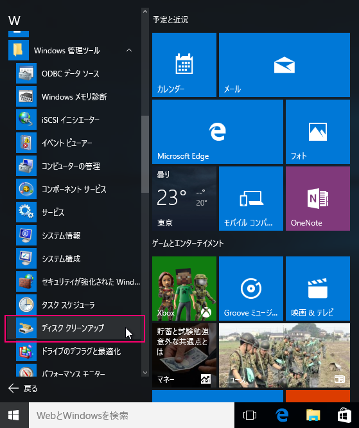Open the メール tile
359x428 pixels.
[285, 65]
